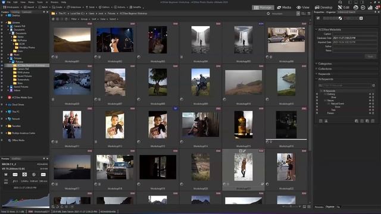
Task: Open the Actions toolbar item
Action: click(120, 7)
